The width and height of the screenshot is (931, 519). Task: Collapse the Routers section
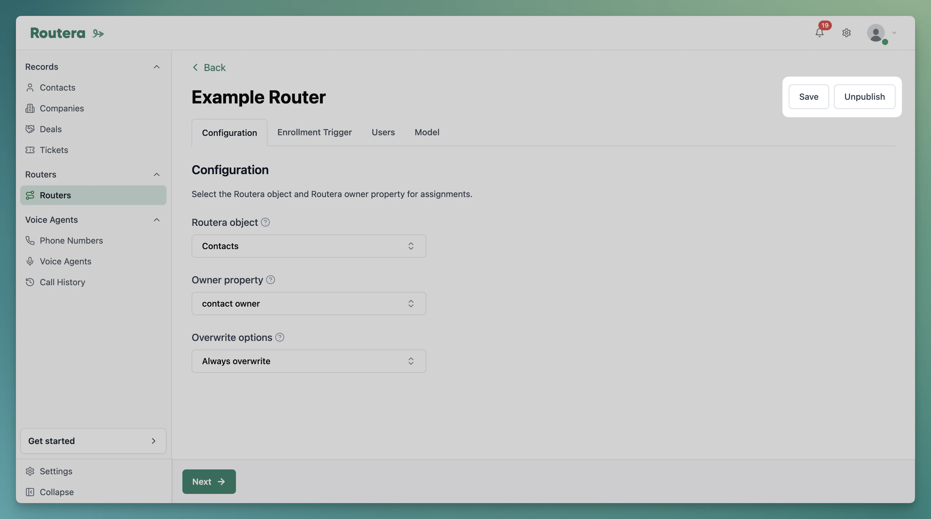coord(156,174)
